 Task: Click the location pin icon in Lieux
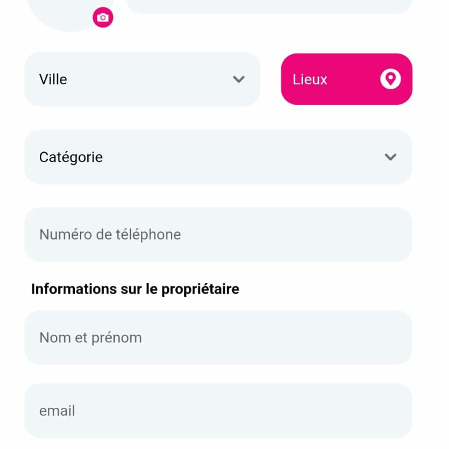pyautogui.click(x=390, y=79)
